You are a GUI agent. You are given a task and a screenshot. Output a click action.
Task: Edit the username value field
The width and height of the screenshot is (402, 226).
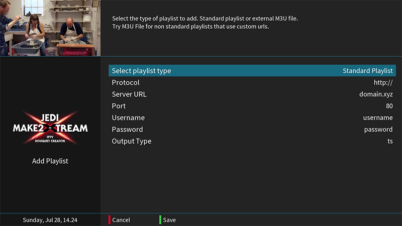pyautogui.click(x=377, y=118)
